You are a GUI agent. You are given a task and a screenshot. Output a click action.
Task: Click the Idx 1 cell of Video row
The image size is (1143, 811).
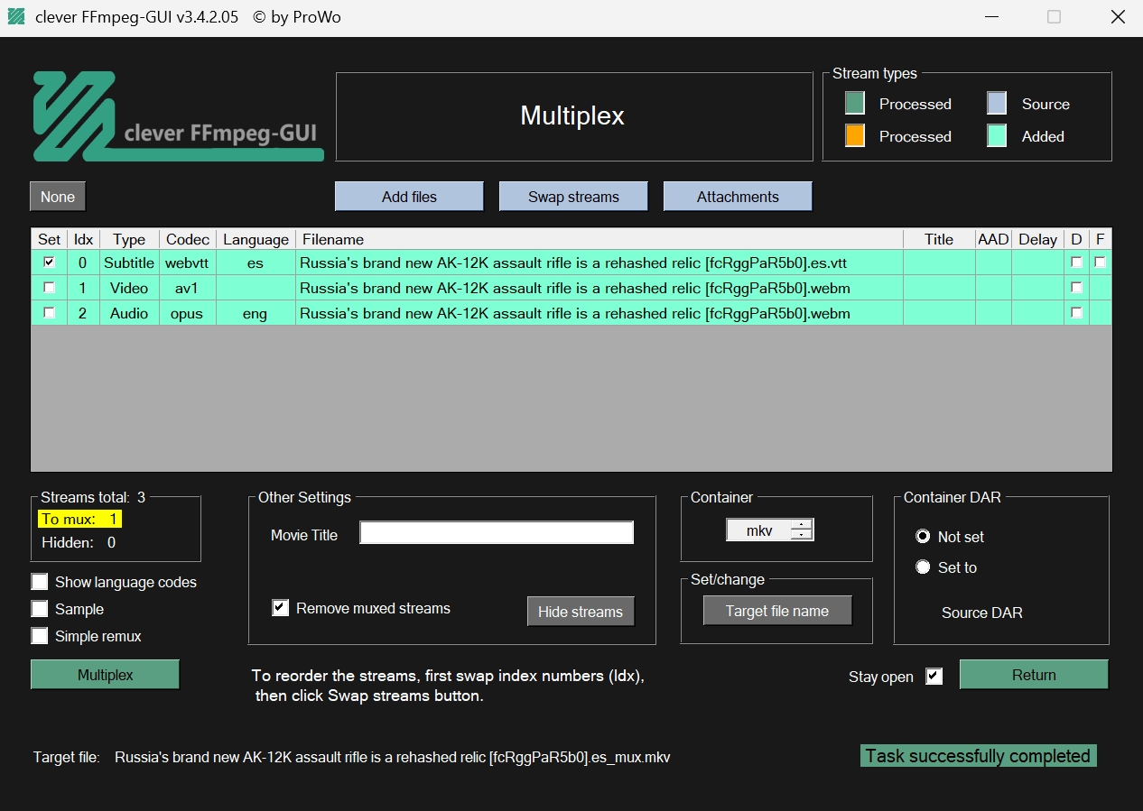(83, 288)
